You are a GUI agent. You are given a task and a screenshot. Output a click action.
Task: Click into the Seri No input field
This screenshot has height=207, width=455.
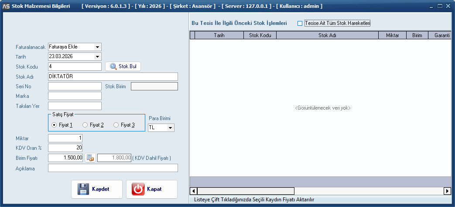point(75,86)
